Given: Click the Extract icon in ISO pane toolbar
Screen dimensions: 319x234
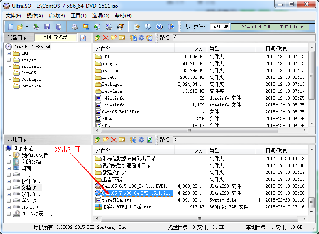Looking at the screenshot, I should pos(133,38).
